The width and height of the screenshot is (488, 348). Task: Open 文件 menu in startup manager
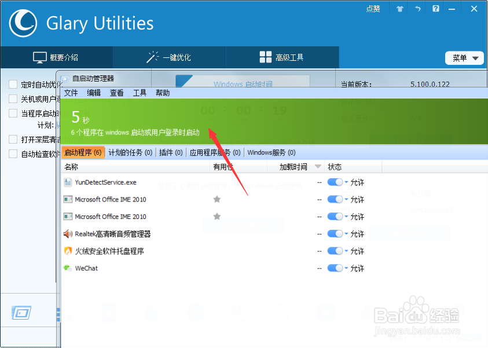71,93
